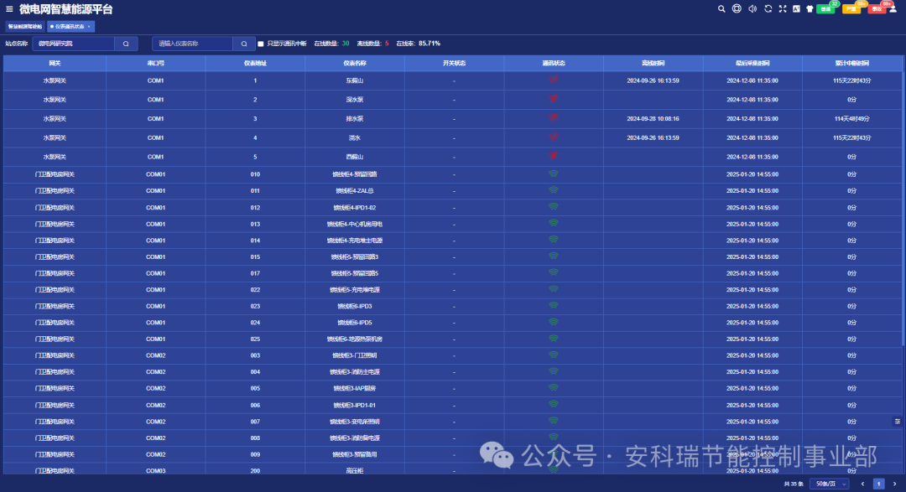
Task: Click the red offline icon in address 5 row
Action: [554, 156]
